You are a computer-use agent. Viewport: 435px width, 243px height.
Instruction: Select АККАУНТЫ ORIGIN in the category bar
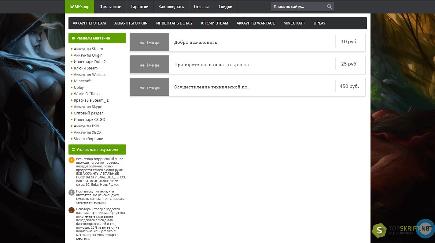click(131, 23)
